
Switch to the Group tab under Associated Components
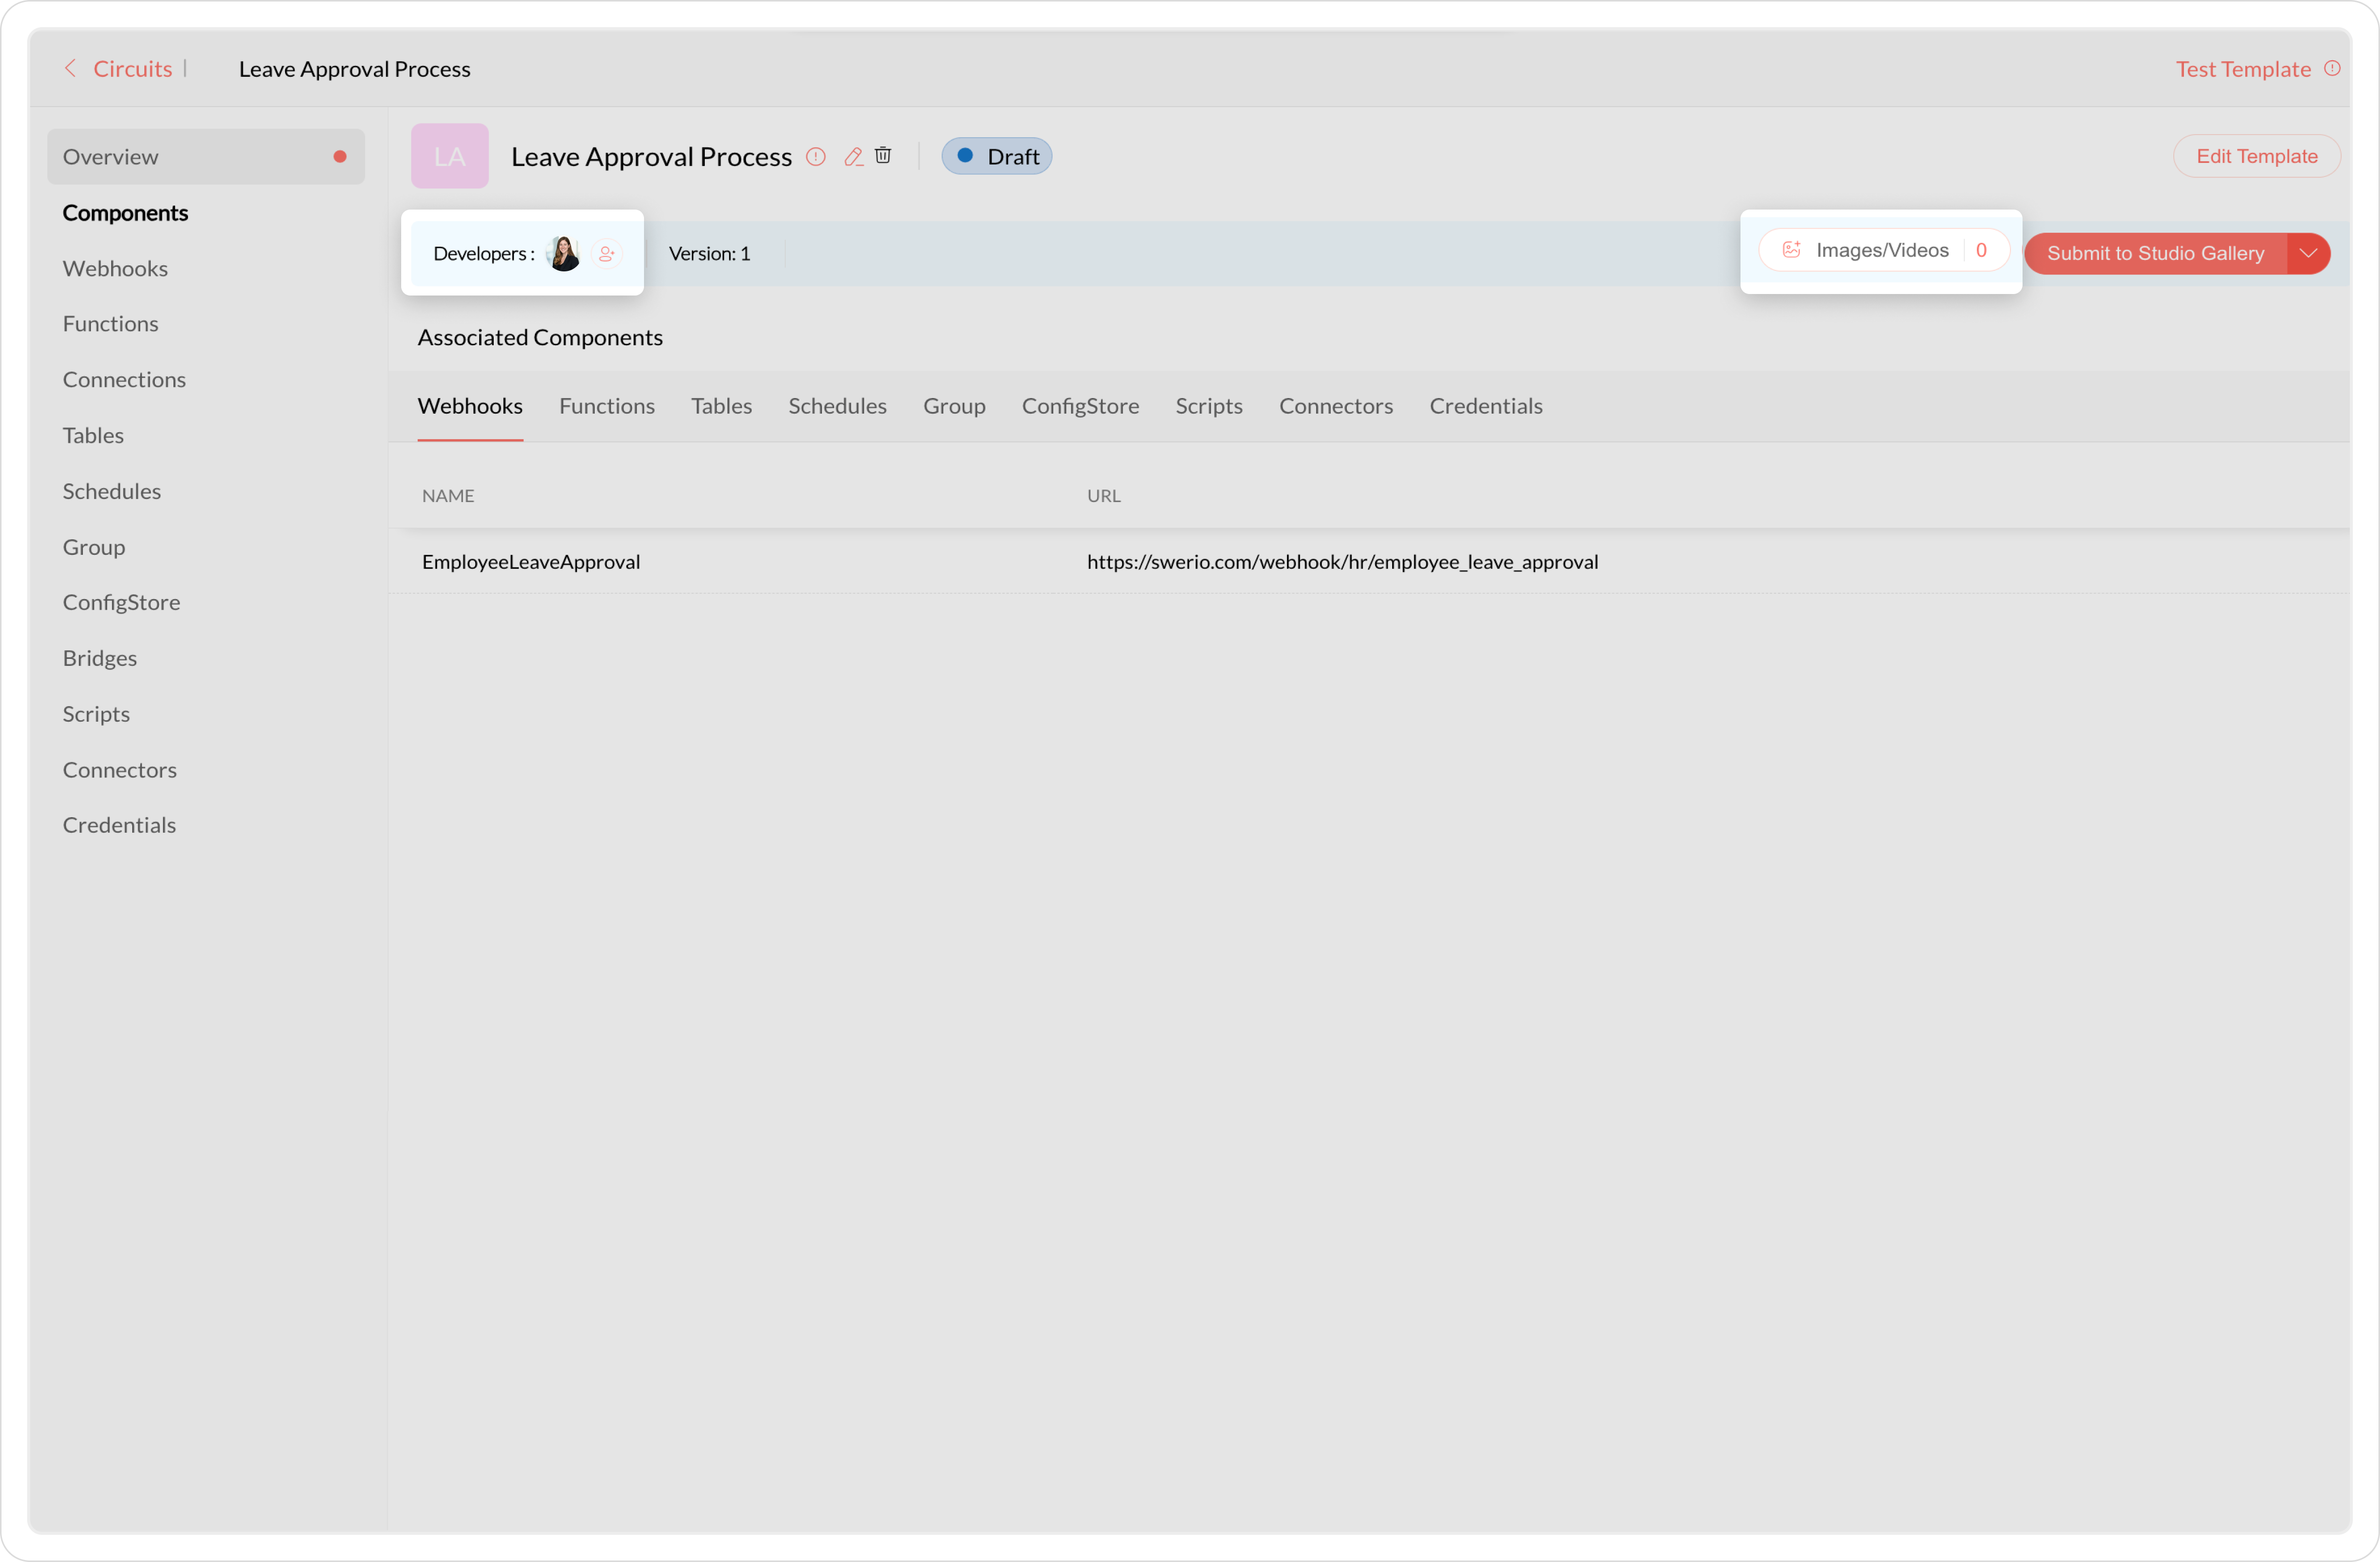[954, 406]
